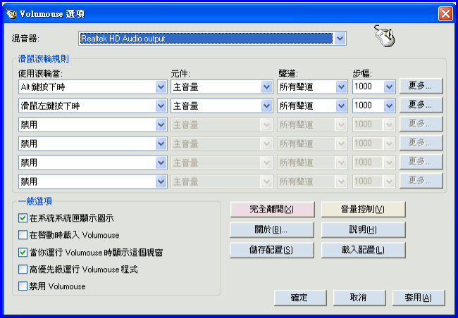Check the 禁用 Volumouse checkbox

tap(23, 286)
